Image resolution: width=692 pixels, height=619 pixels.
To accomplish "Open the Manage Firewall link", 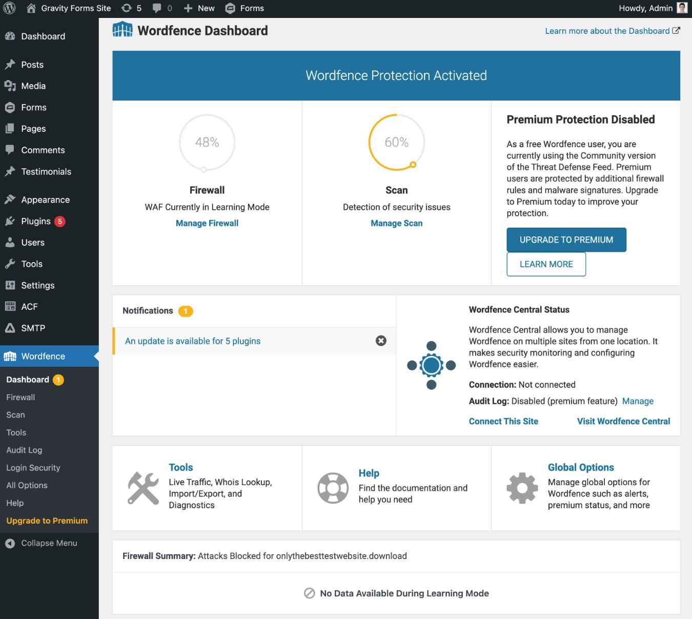I will point(207,223).
